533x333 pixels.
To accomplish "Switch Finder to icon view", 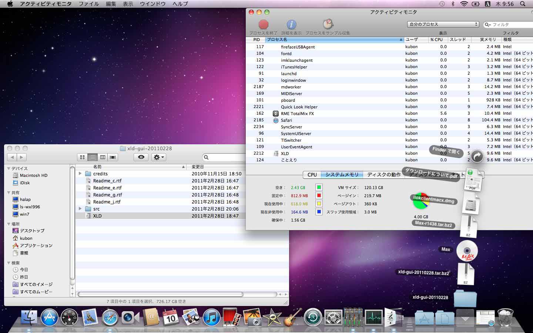I will pos(82,157).
